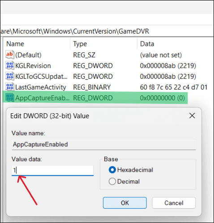Select the KGLToGCSUpdat... entry name

(42, 76)
